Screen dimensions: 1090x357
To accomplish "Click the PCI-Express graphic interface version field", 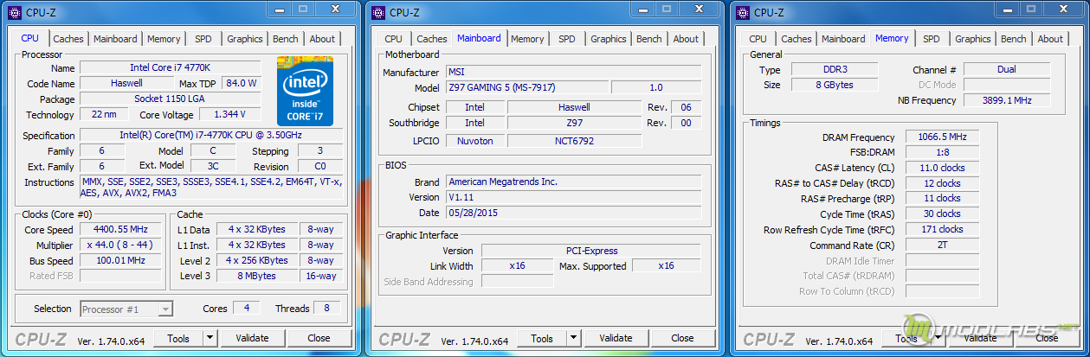I will 591,251.
